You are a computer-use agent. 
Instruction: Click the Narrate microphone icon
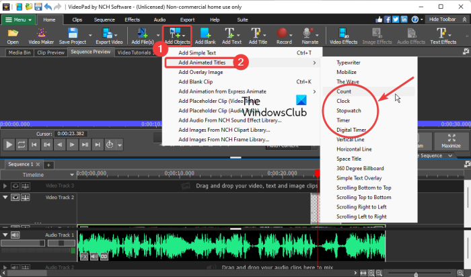tap(310, 34)
